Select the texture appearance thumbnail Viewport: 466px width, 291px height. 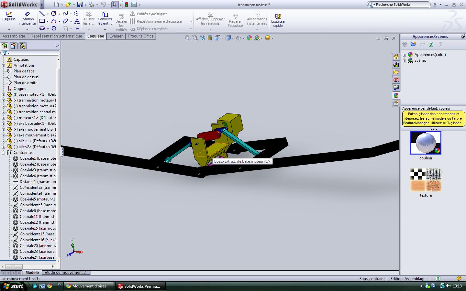coord(426,180)
